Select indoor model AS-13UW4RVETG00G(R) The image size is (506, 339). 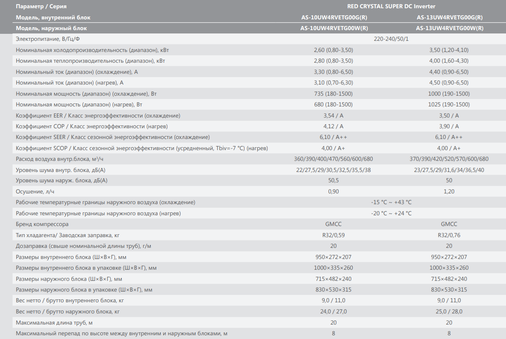click(x=449, y=17)
